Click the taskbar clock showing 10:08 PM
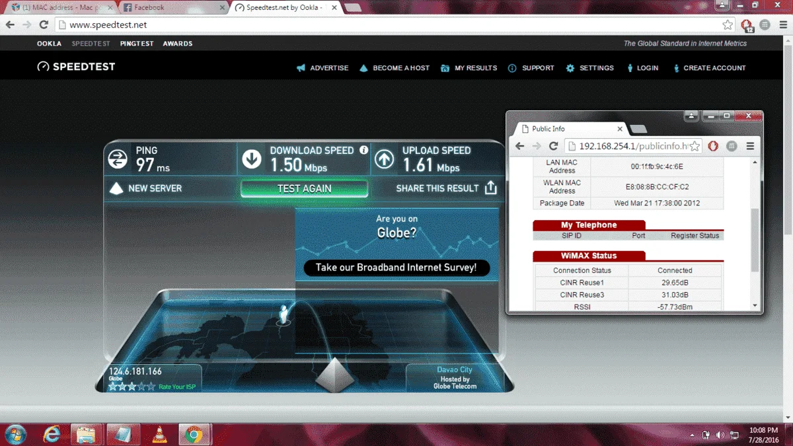 click(x=763, y=435)
